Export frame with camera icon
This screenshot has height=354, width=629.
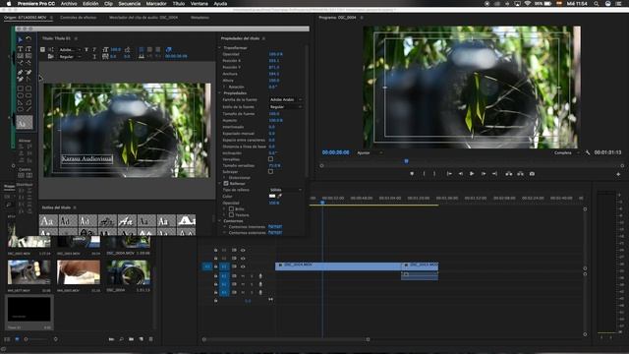pyautogui.click(x=532, y=174)
